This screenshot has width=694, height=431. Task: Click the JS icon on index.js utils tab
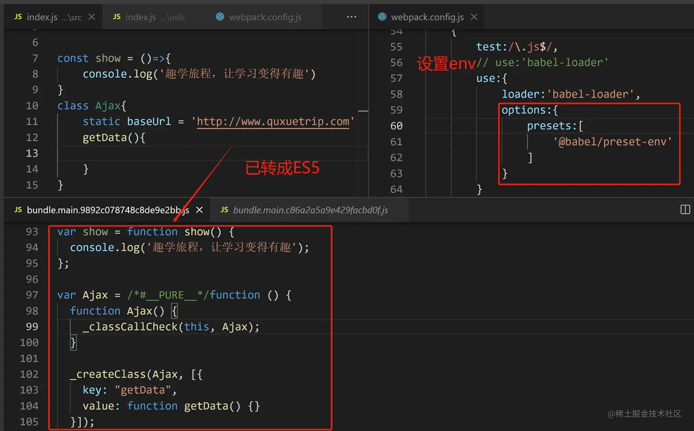[117, 17]
